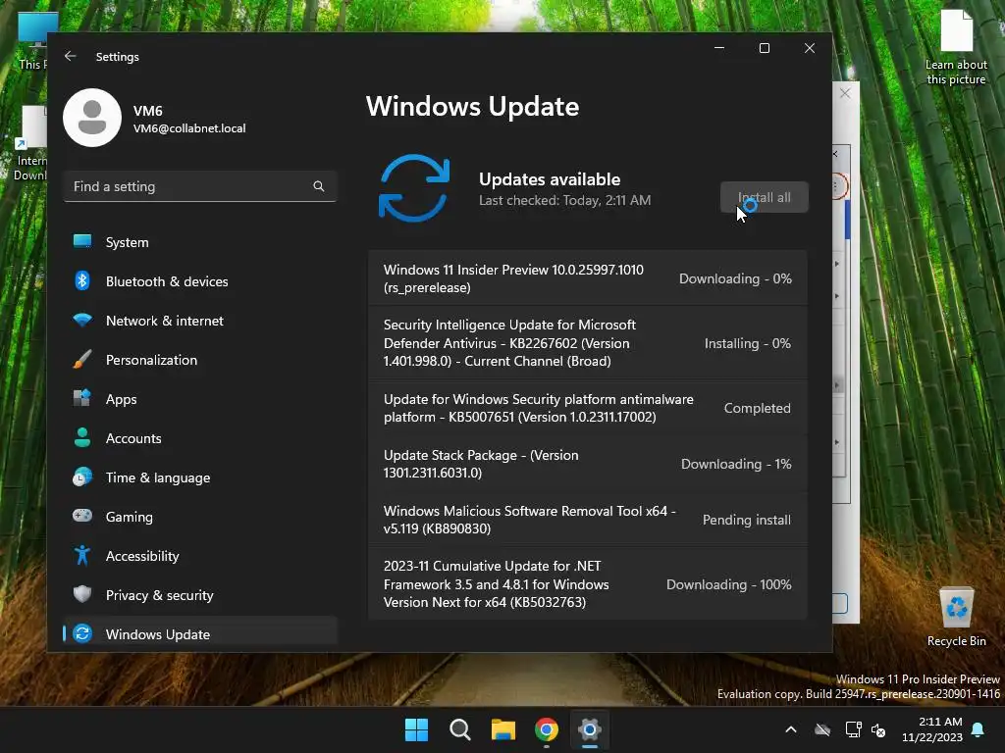Click the large Updates available sync icon
This screenshot has width=1005, height=753.
414,188
